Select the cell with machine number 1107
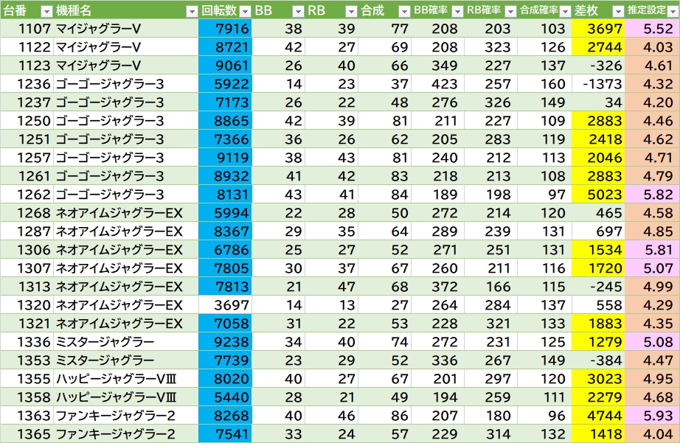680x443 pixels. 27,29
